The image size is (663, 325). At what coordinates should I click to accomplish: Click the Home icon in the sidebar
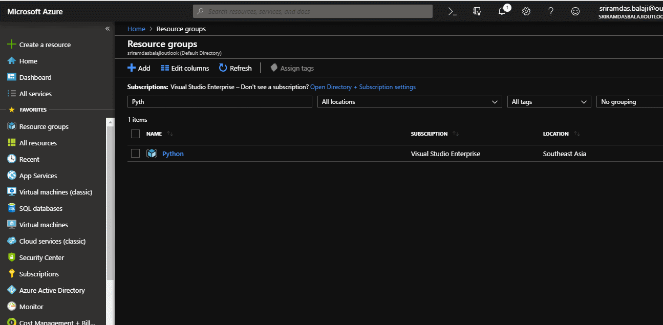click(12, 61)
